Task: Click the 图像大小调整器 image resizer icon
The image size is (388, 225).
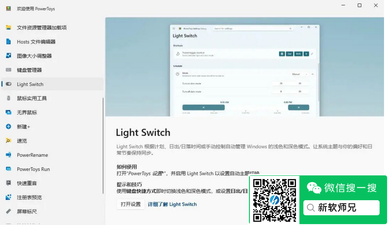Action: pyautogui.click(x=8, y=56)
